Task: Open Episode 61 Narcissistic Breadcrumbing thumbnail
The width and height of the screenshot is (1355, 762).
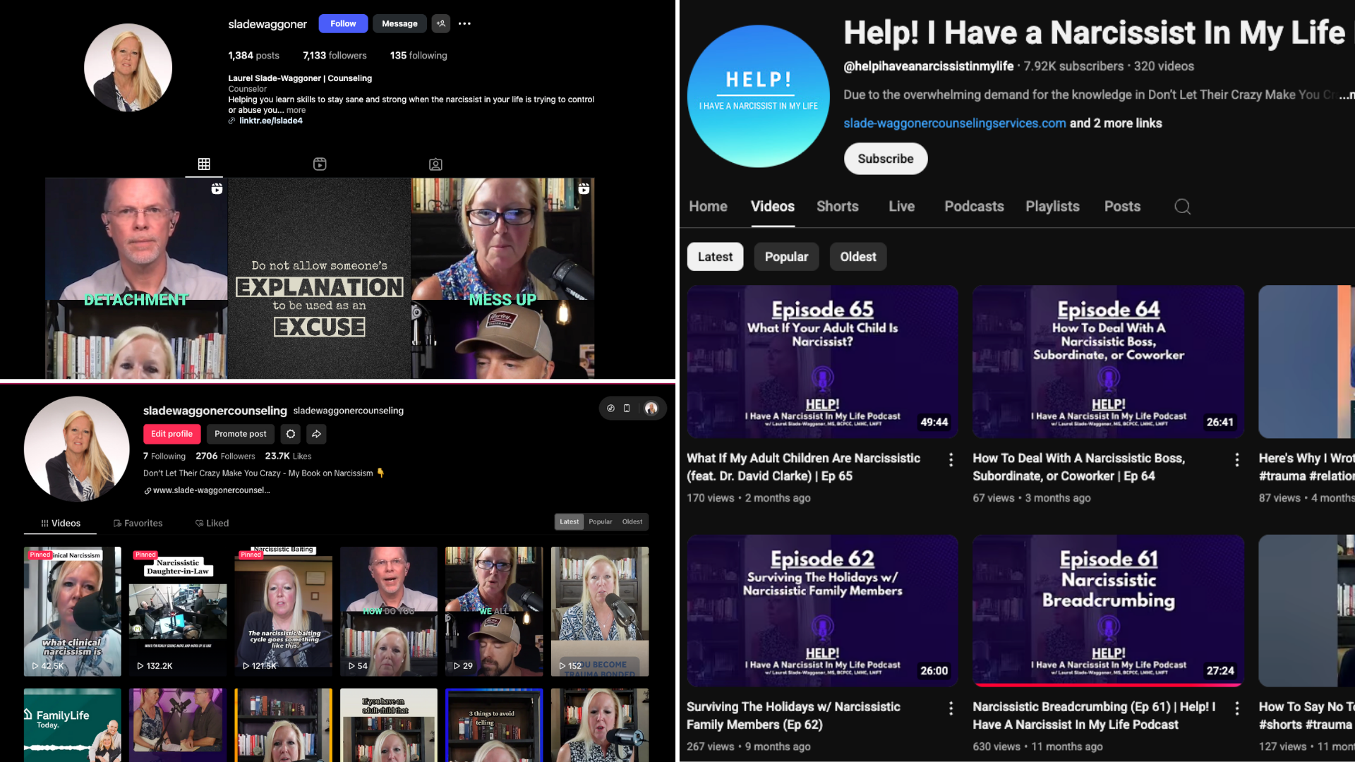Action: [1107, 610]
